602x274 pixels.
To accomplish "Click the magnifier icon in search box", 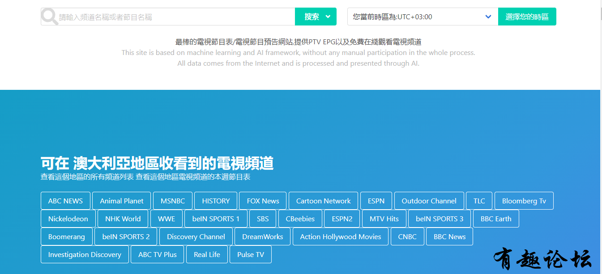I will click(x=50, y=17).
